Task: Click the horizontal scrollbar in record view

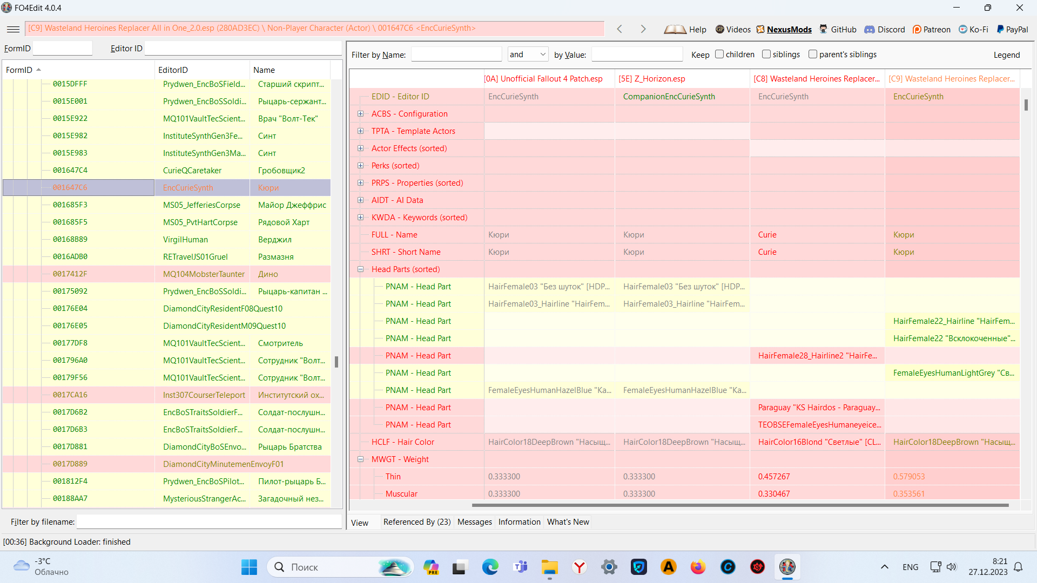Action: click(x=740, y=506)
